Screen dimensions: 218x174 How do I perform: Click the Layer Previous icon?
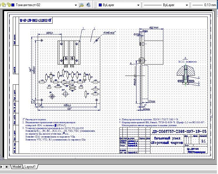(x=88, y=5)
